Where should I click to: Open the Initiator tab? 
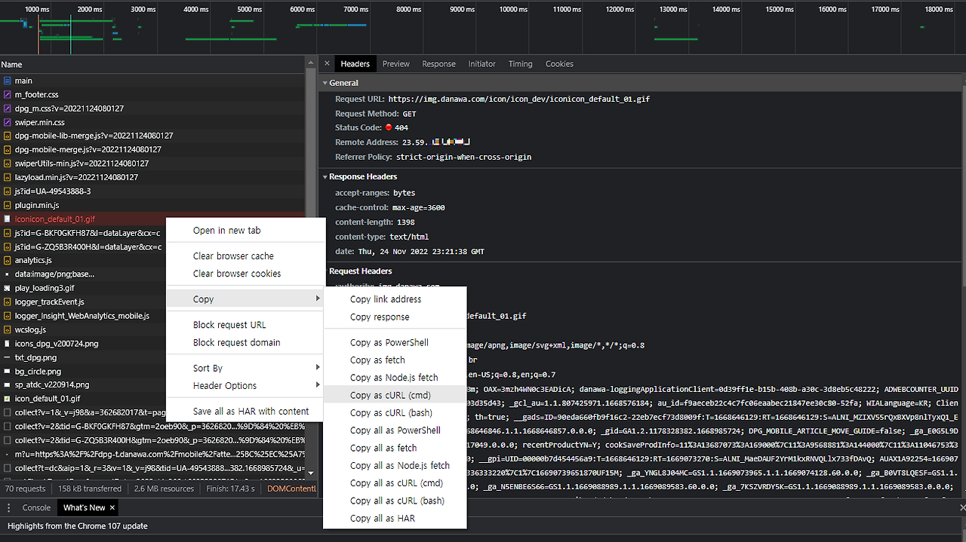pyautogui.click(x=481, y=64)
